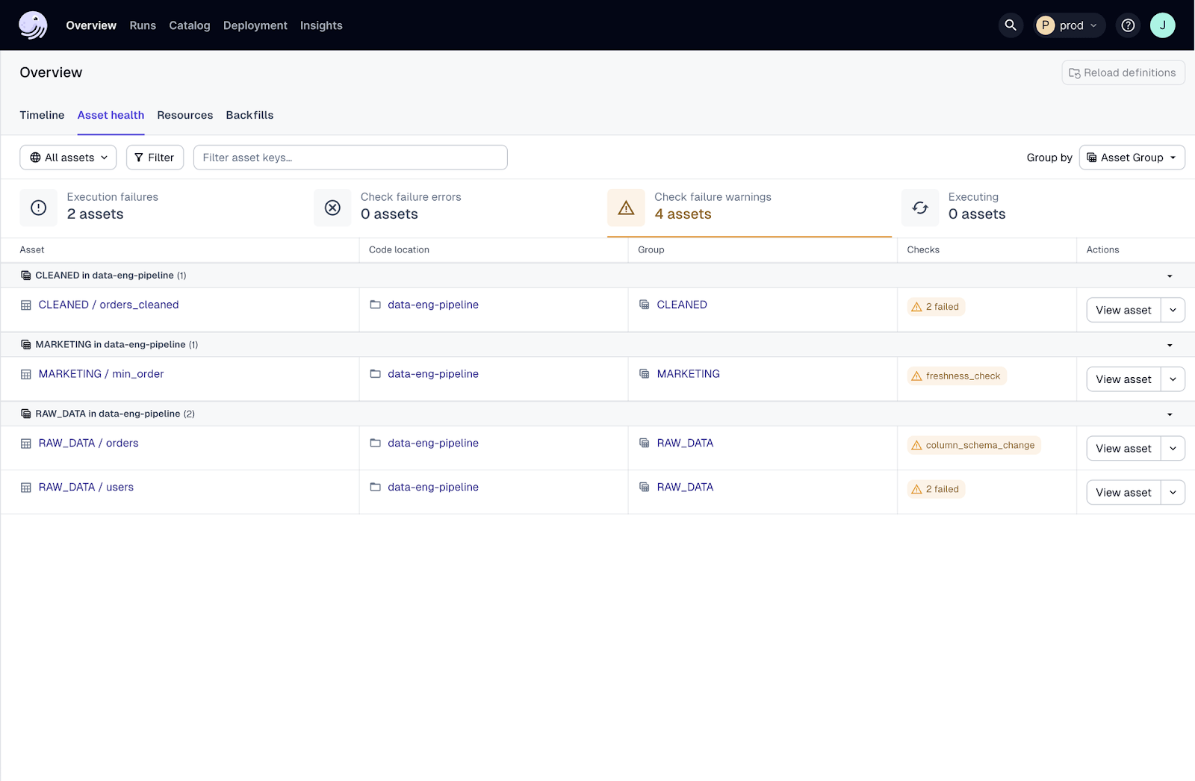Switch to the Resources tab

pos(184,115)
